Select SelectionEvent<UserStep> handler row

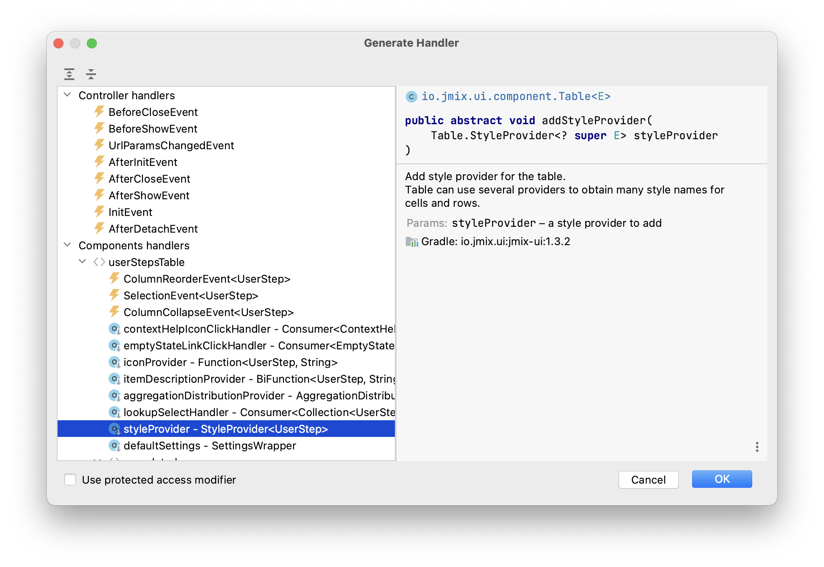pos(226,295)
